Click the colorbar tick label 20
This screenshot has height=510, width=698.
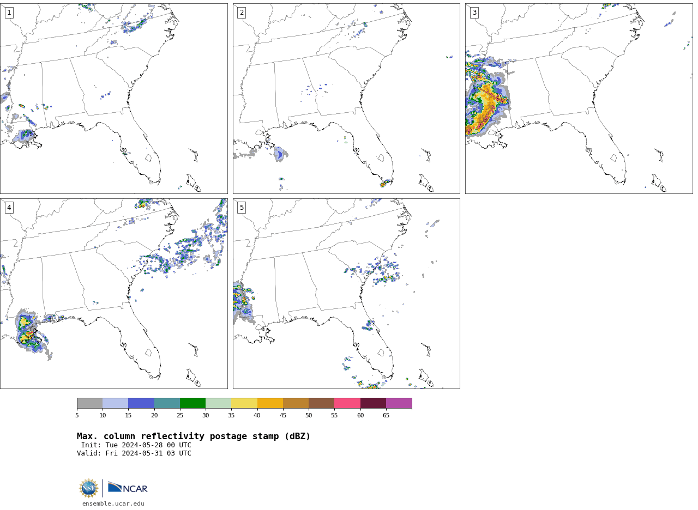point(154,416)
